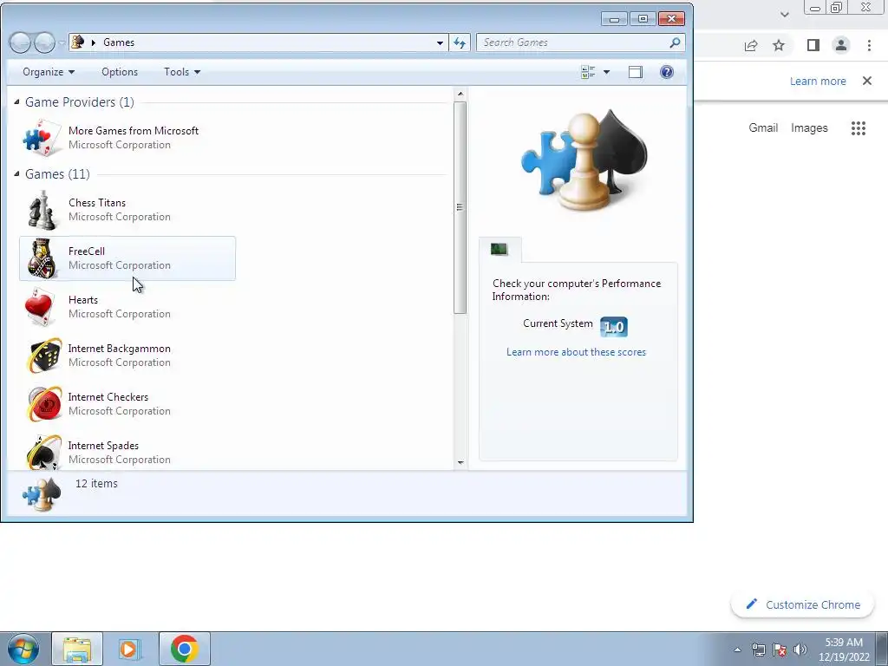Open the view options dropdown arrow
Image resolution: width=888 pixels, height=666 pixels.
tap(606, 72)
